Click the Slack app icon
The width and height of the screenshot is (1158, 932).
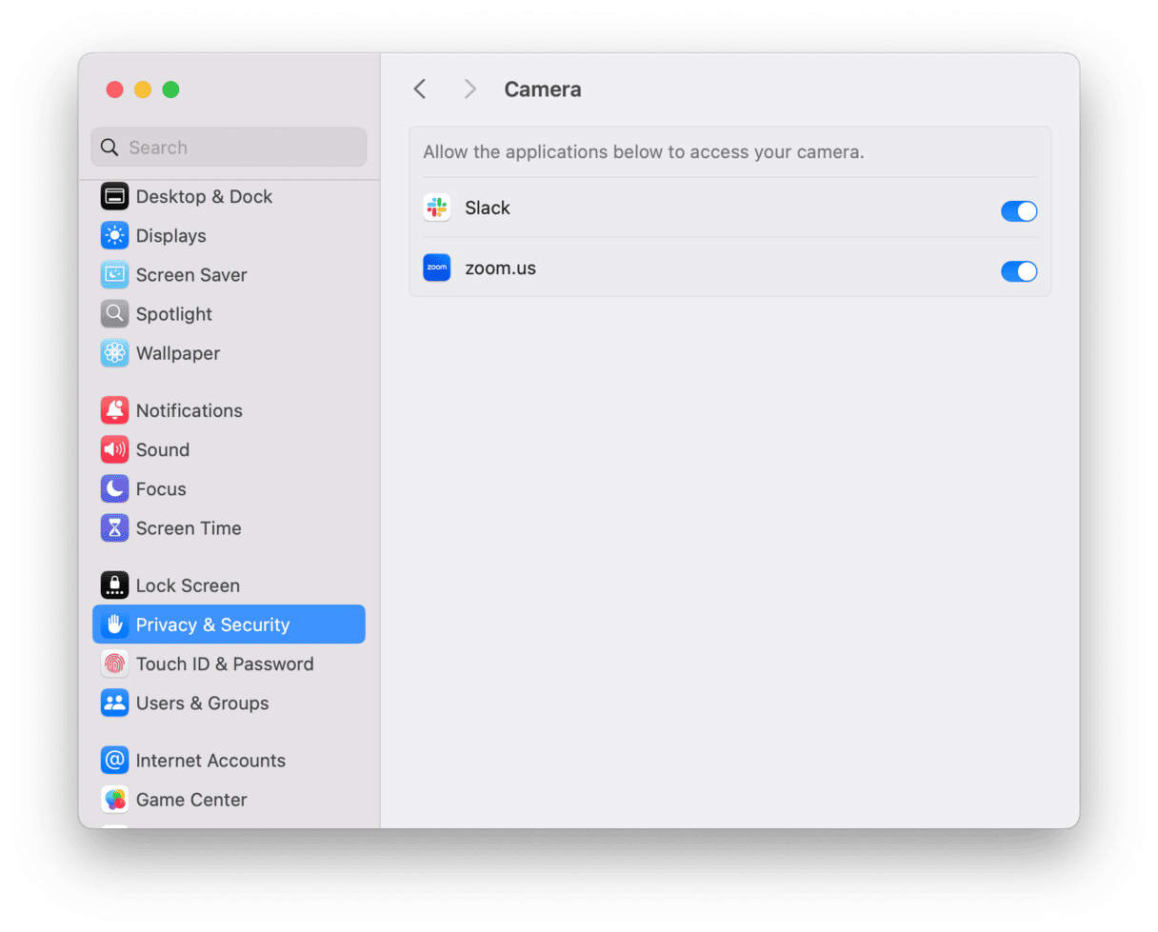click(x=437, y=208)
